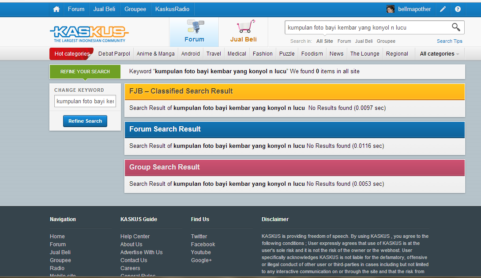Viewport: 481px width, 278px height.
Task: Go to the Kaskus home icon
Action: click(56, 9)
